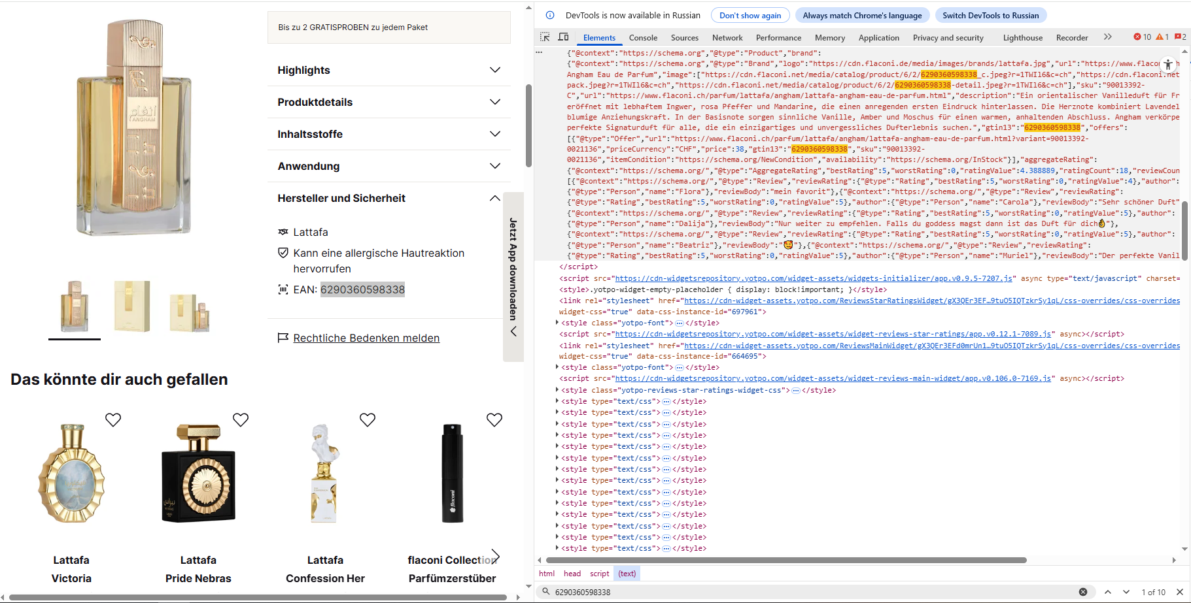Image resolution: width=1191 pixels, height=603 pixels.
Task: Collapse Hersteller und Sicherheit section
Action: click(x=389, y=198)
